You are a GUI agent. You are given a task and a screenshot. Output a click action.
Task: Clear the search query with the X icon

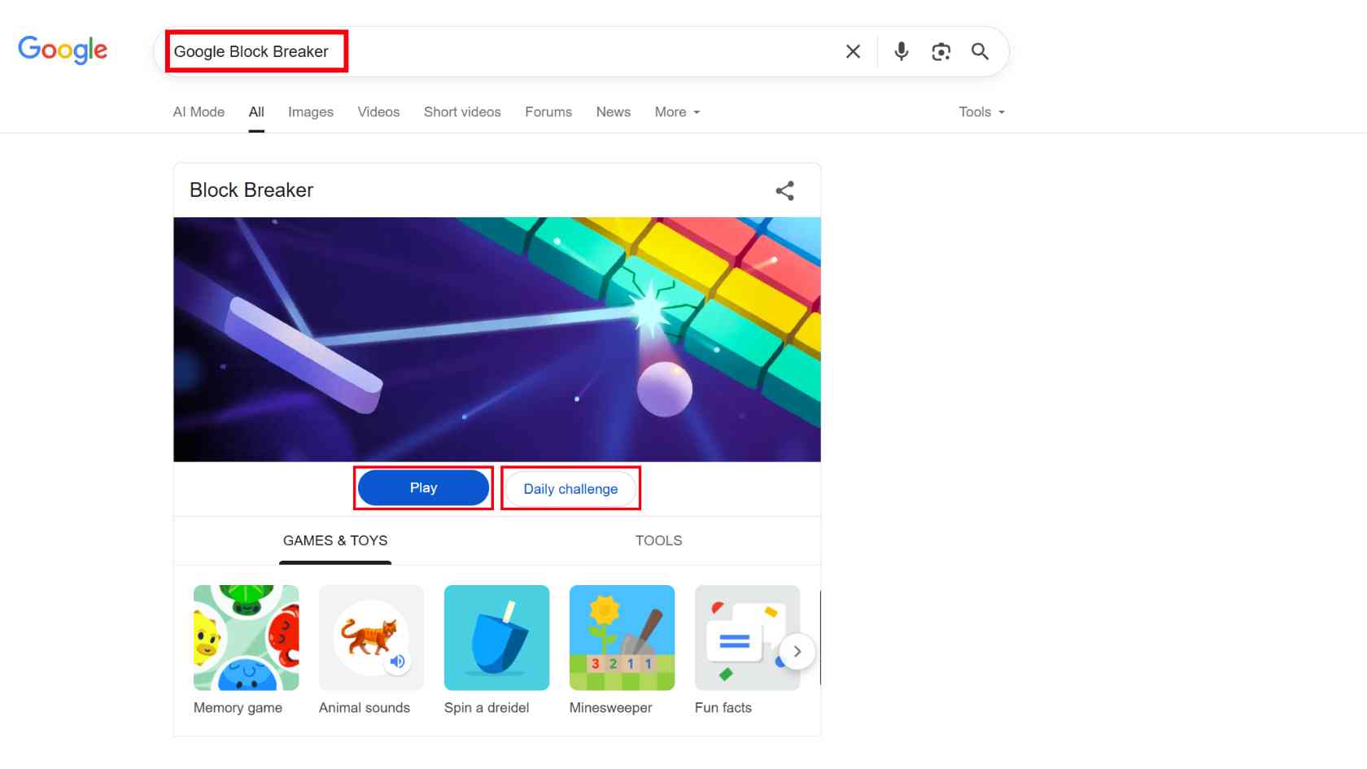click(x=853, y=51)
